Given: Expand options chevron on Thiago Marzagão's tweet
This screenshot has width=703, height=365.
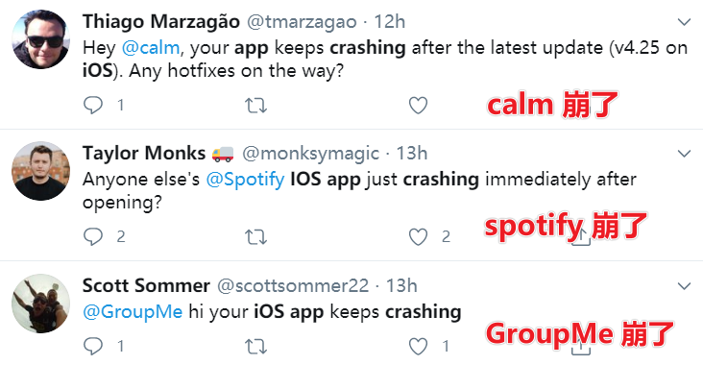Looking at the screenshot, I should coord(684,21).
